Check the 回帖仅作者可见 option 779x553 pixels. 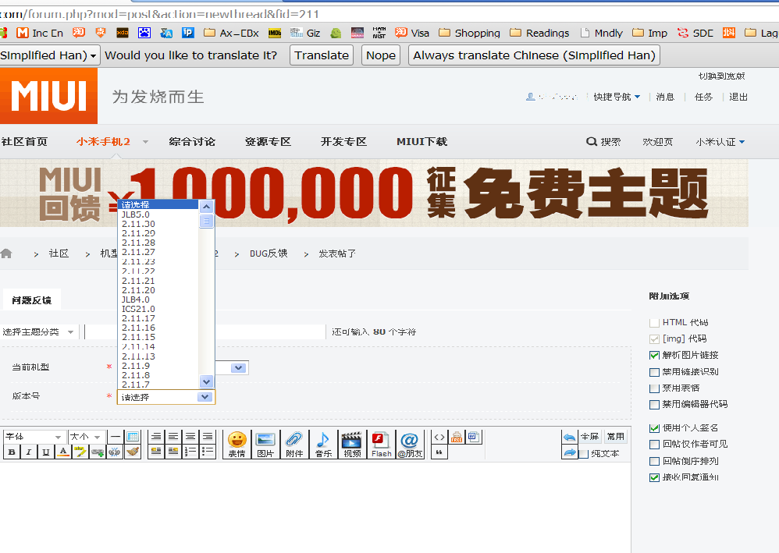(654, 445)
